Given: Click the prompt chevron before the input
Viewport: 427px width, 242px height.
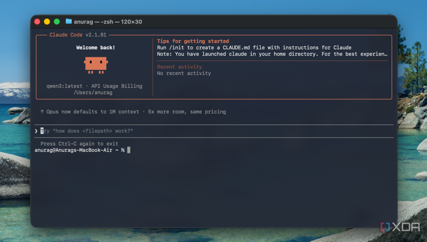Looking at the screenshot, I should click(36, 131).
